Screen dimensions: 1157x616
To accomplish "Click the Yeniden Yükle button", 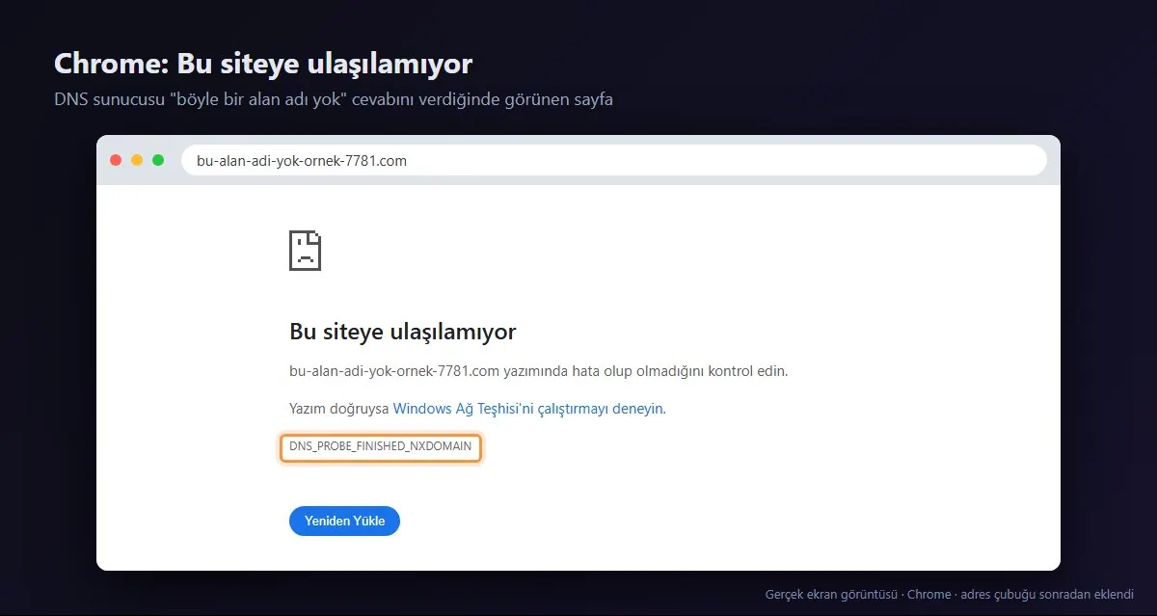I will pos(344,521).
